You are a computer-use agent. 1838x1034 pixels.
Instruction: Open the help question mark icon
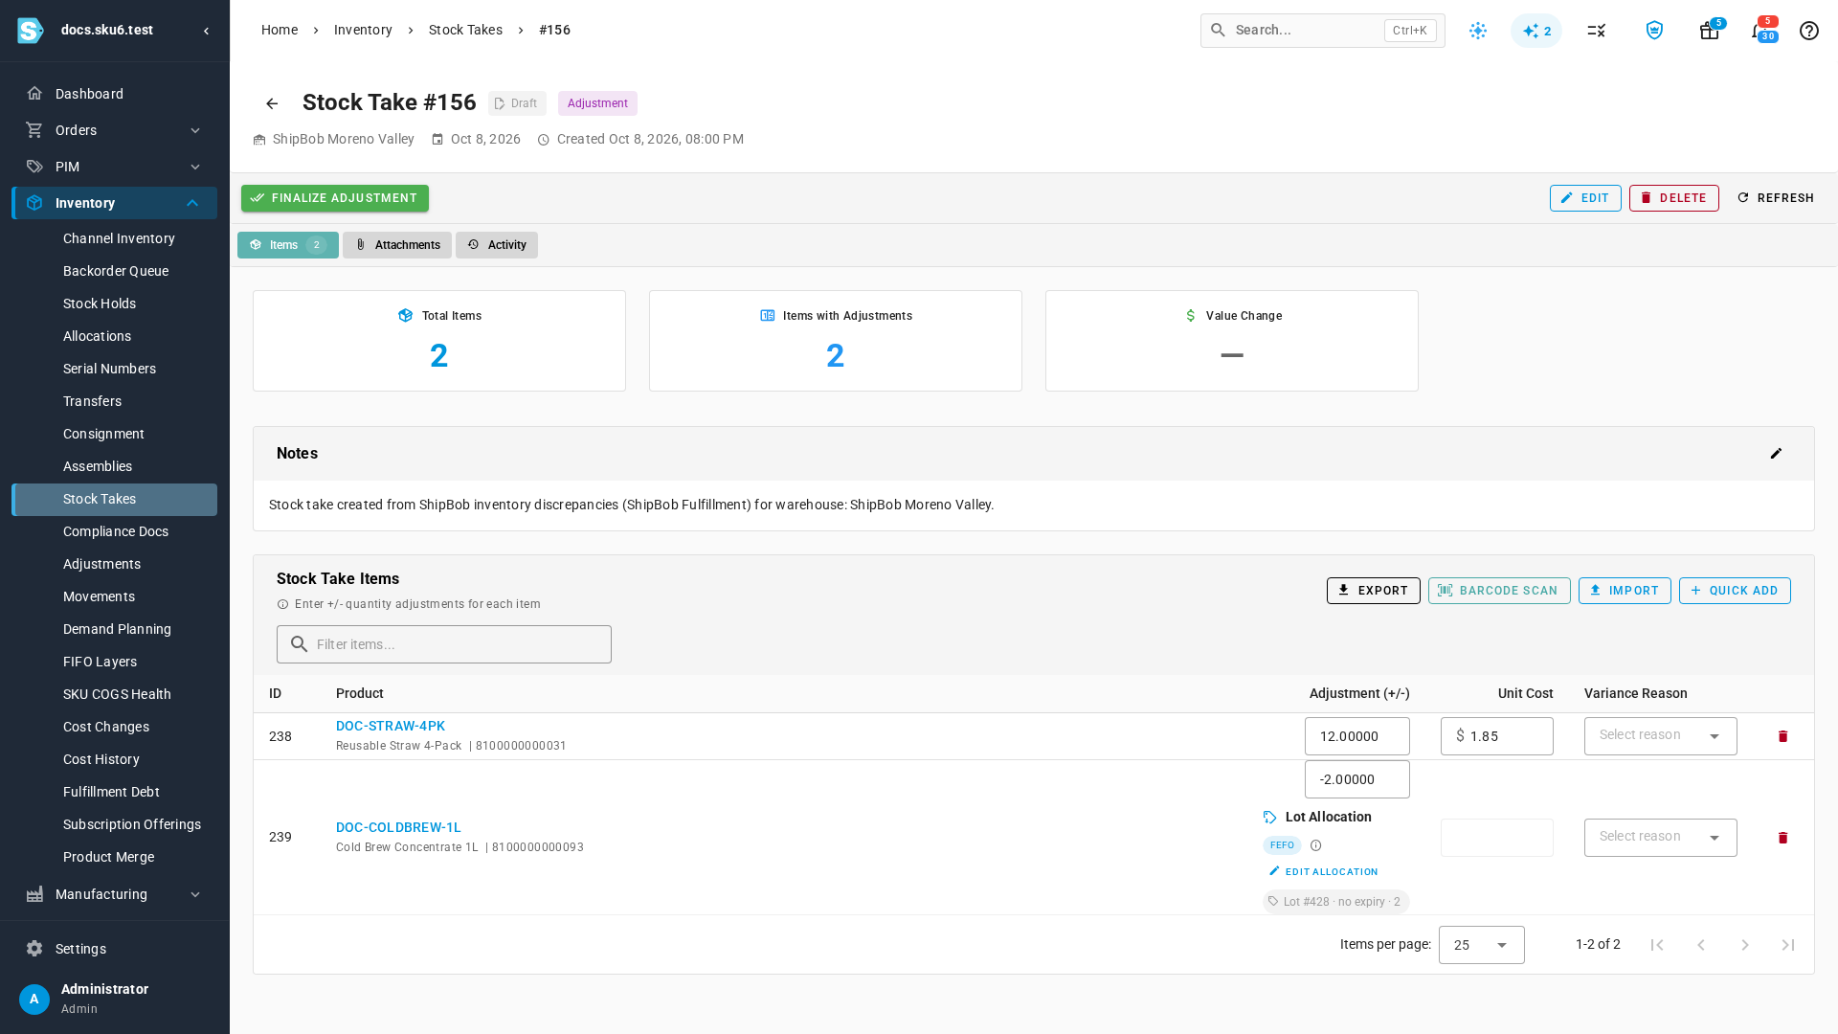coord(1808,31)
